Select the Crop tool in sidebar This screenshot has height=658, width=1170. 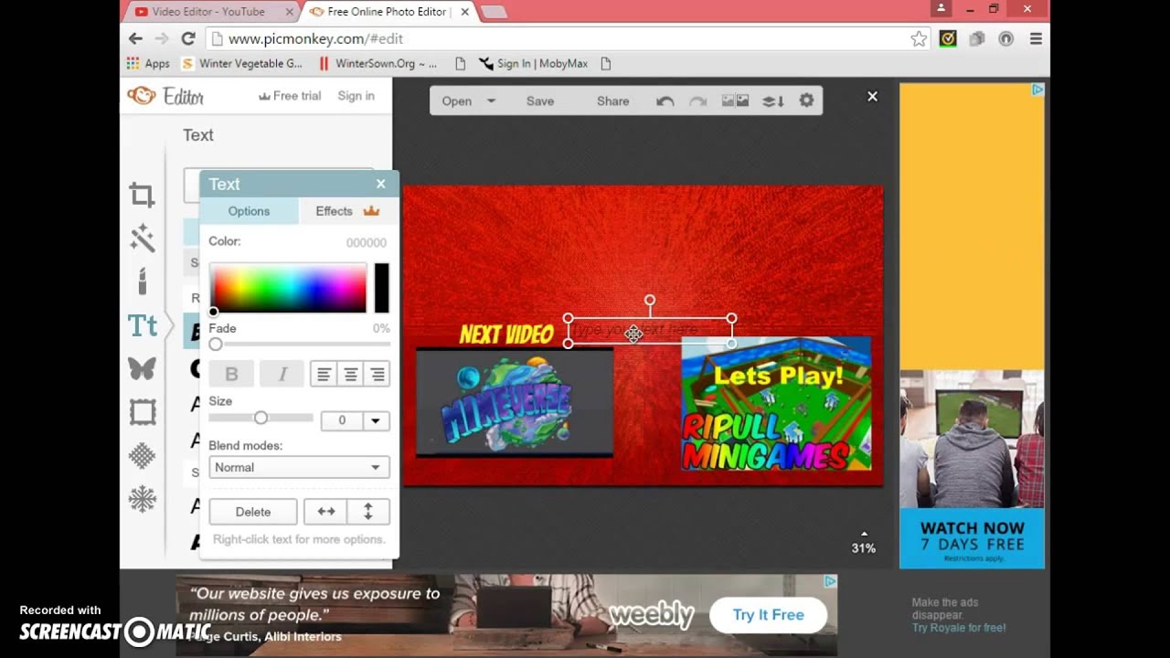click(x=142, y=195)
